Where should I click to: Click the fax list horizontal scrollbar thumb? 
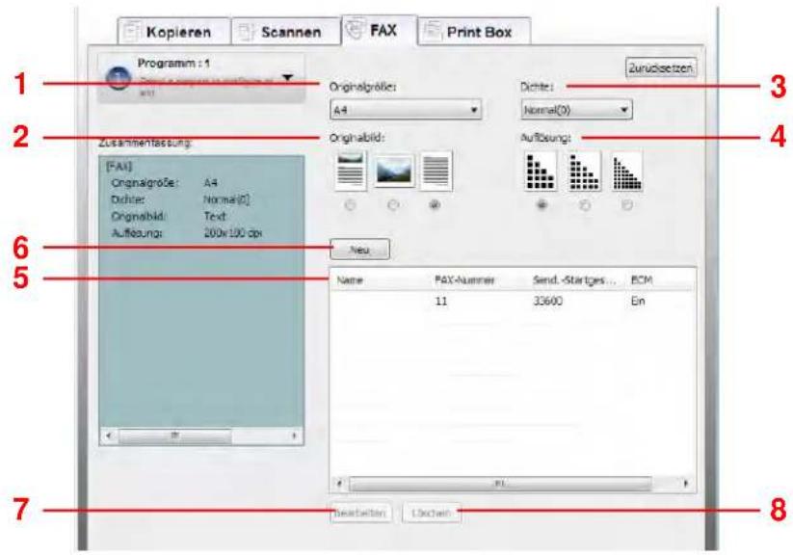pos(500,483)
